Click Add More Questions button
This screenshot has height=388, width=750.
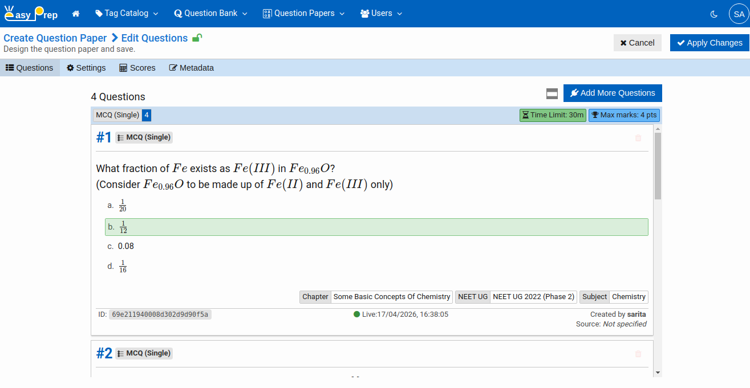tap(612, 93)
